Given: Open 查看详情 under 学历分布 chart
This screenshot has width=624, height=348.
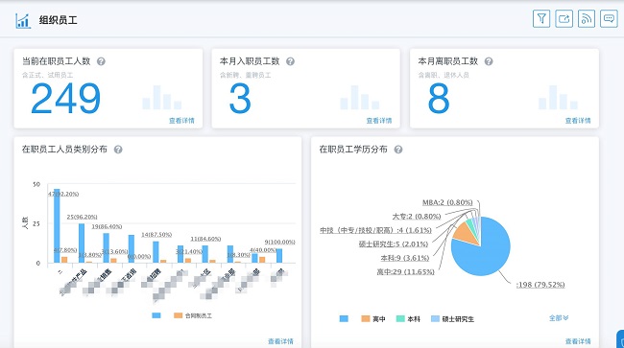Looking at the screenshot, I should tap(578, 341).
